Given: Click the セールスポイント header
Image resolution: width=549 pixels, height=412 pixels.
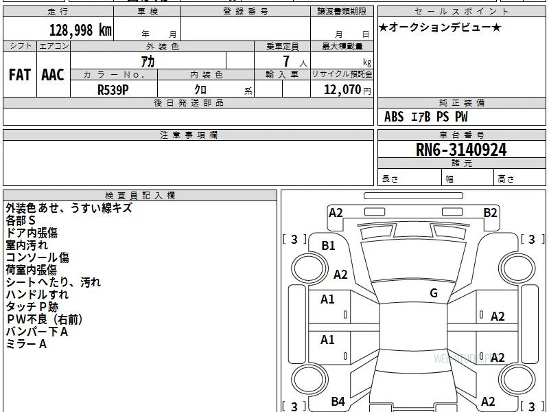Looking at the screenshot, I should 461,12.
